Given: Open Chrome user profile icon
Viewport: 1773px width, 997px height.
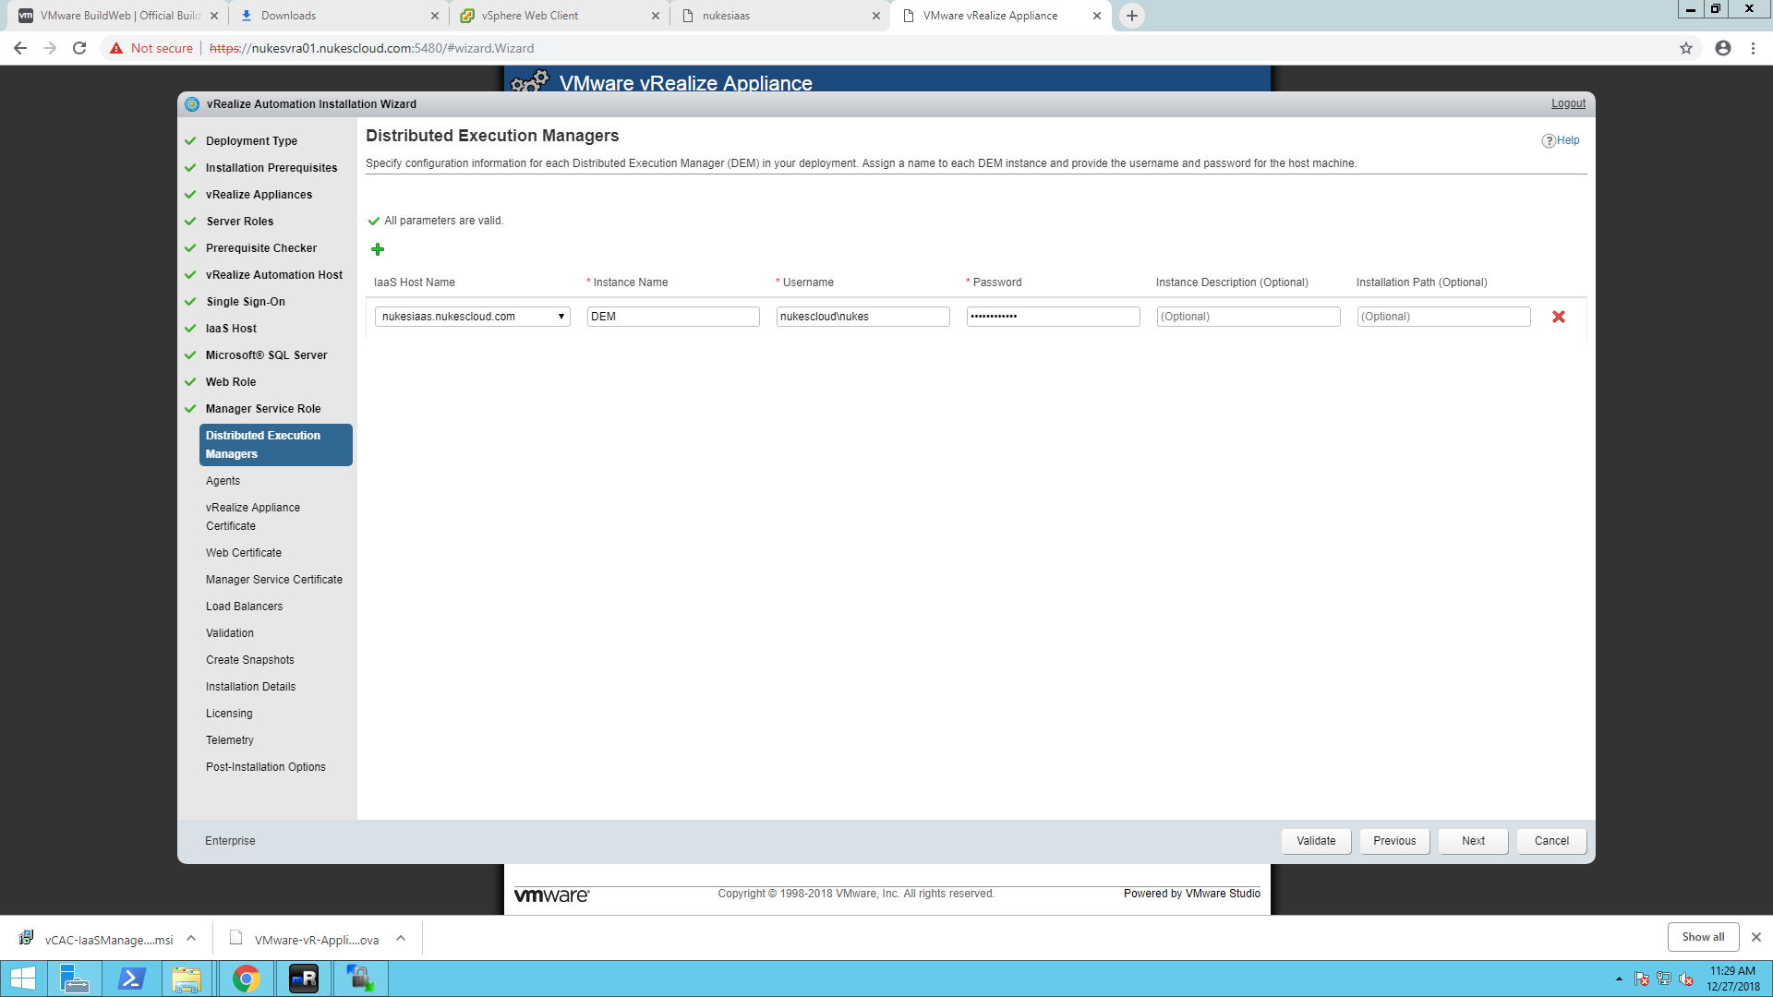Looking at the screenshot, I should click(1723, 48).
